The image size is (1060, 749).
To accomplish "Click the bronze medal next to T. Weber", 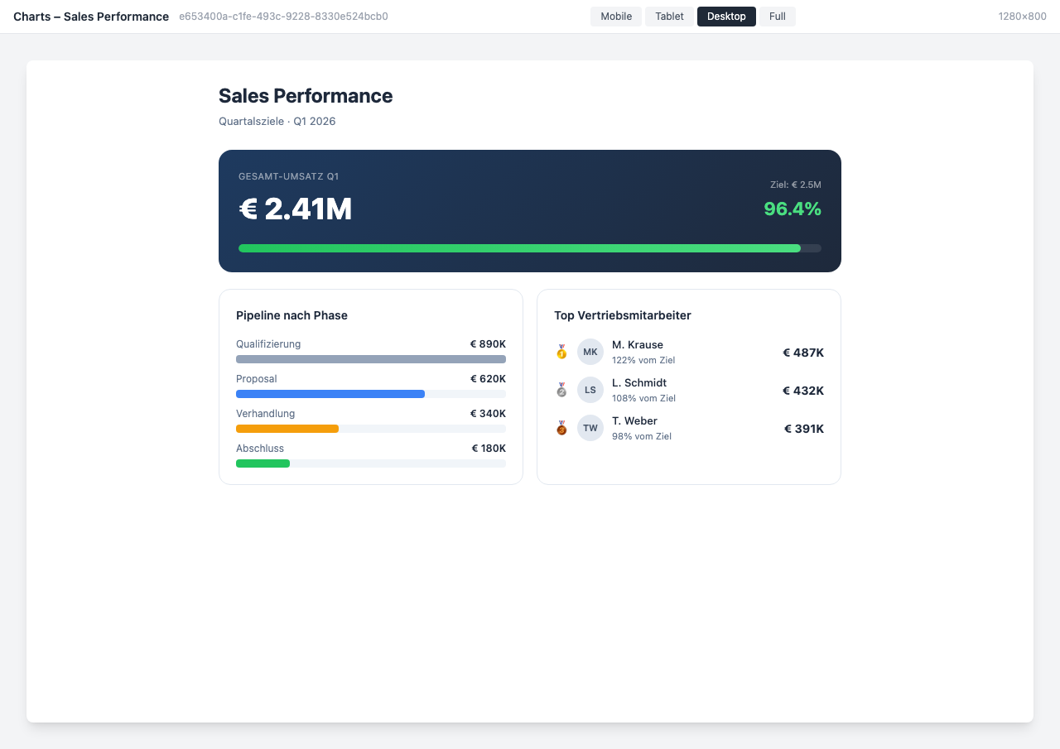I will [561, 427].
